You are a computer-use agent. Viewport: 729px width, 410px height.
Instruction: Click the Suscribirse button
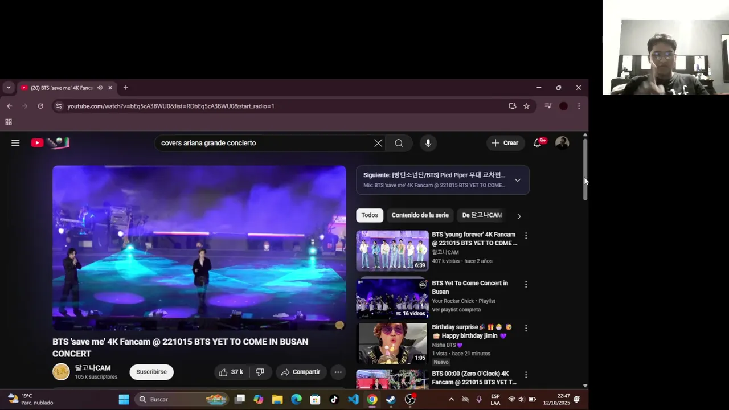click(x=151, y=372)
